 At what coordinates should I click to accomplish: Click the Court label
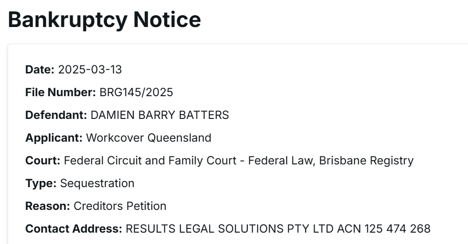tap(43, 161)
